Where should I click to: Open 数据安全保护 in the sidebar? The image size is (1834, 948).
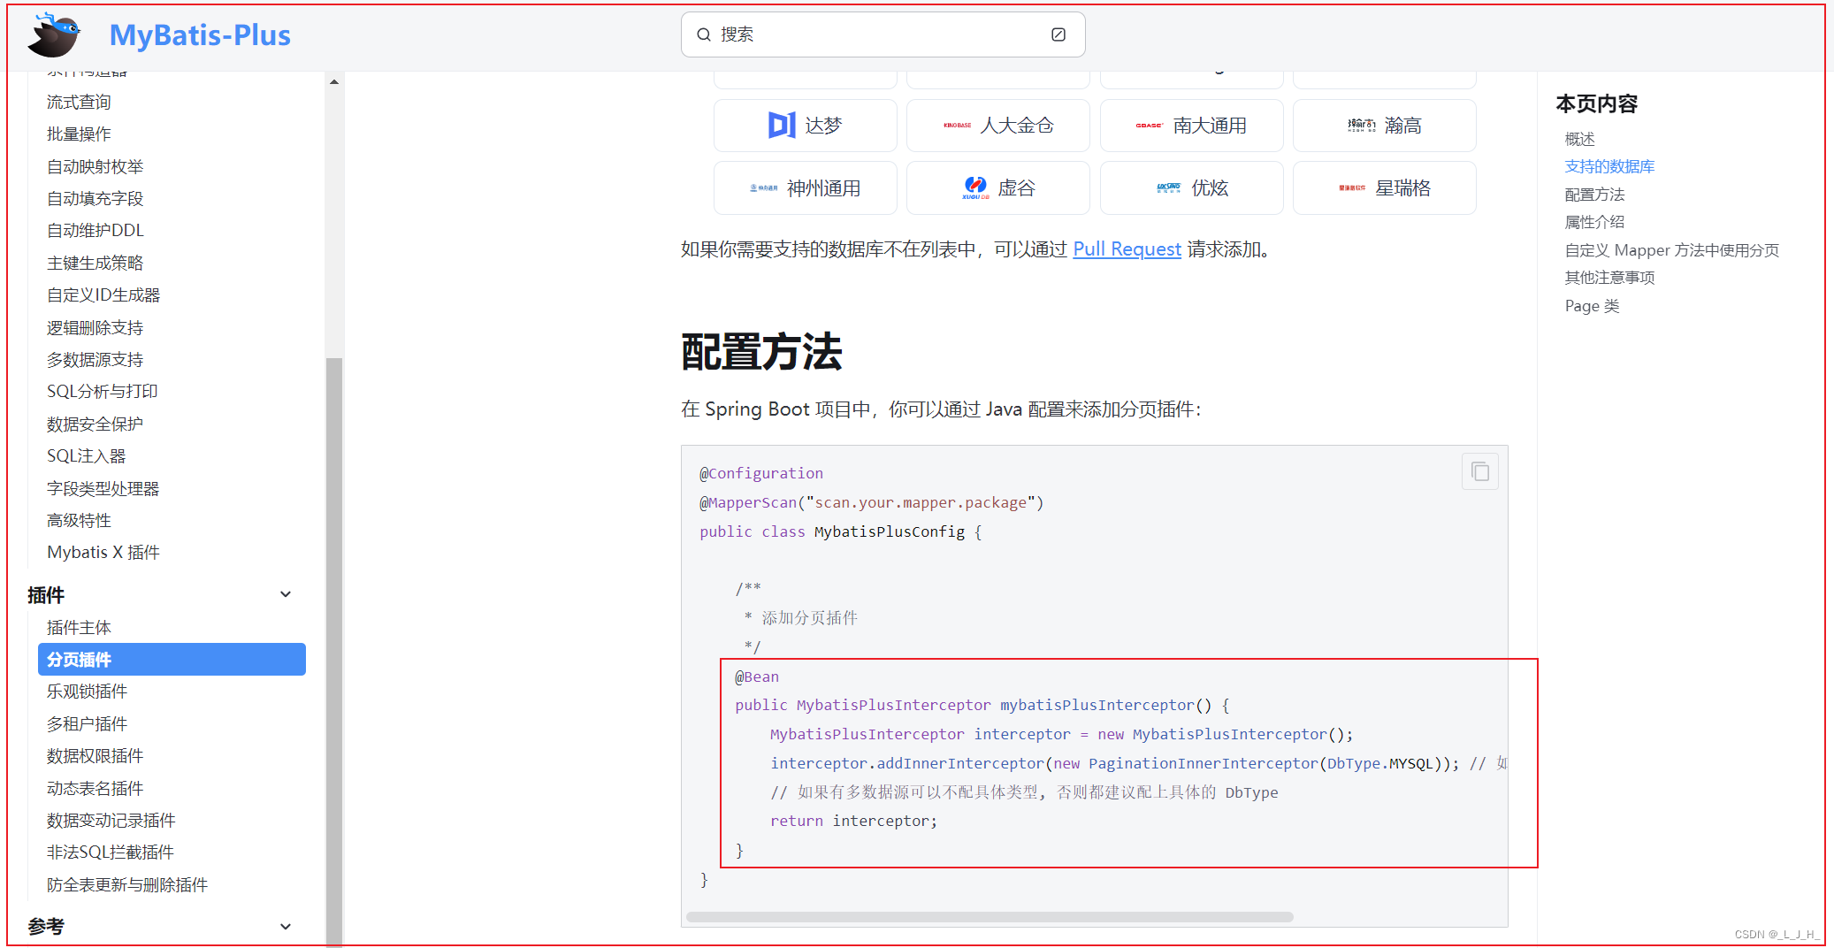[95, 424]
